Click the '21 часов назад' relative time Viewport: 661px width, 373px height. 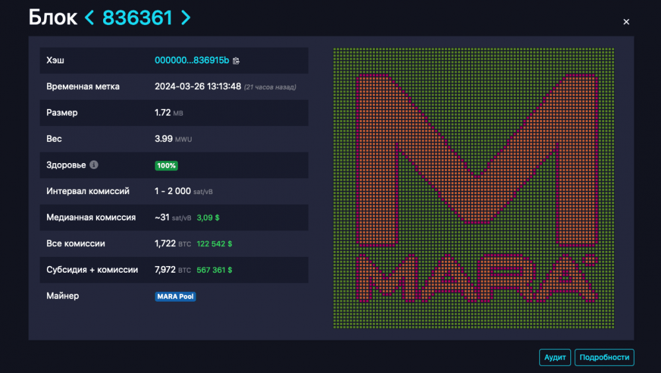270,87
